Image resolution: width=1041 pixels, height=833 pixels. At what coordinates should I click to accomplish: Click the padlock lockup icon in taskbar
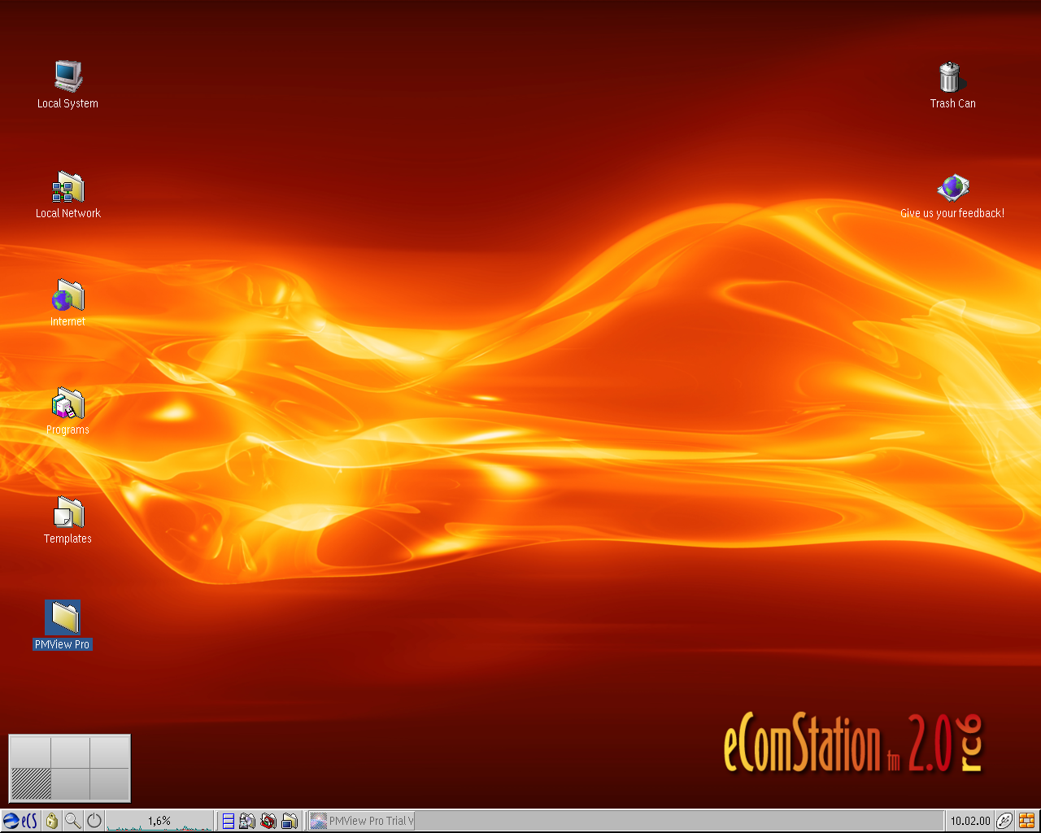click(52, 821)
